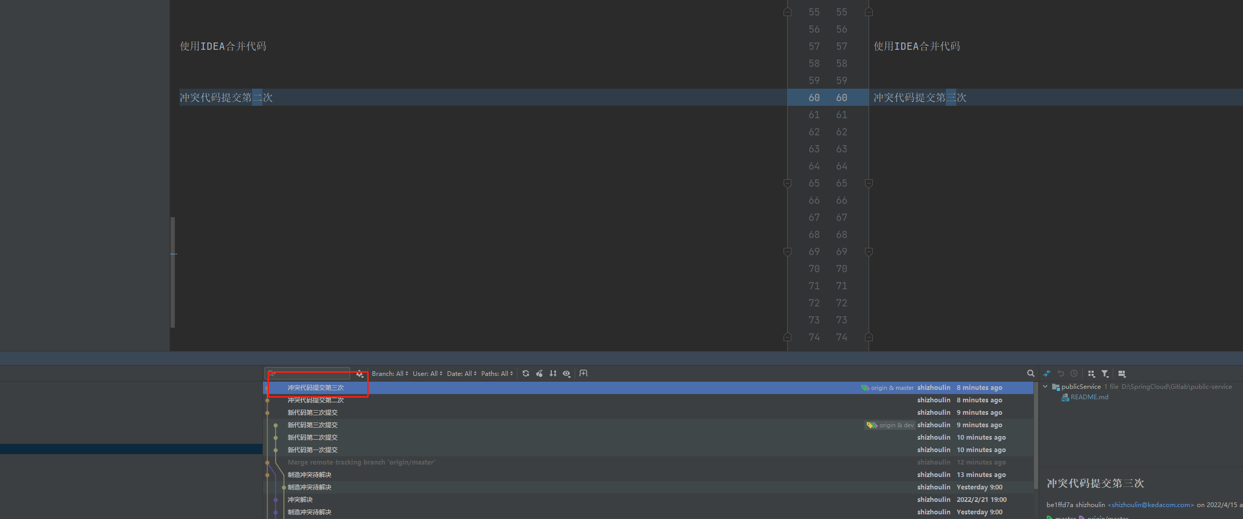Open search options gear beside log filter
The height and width of the screenshot is (519, 1243).
tap(359, 374)
